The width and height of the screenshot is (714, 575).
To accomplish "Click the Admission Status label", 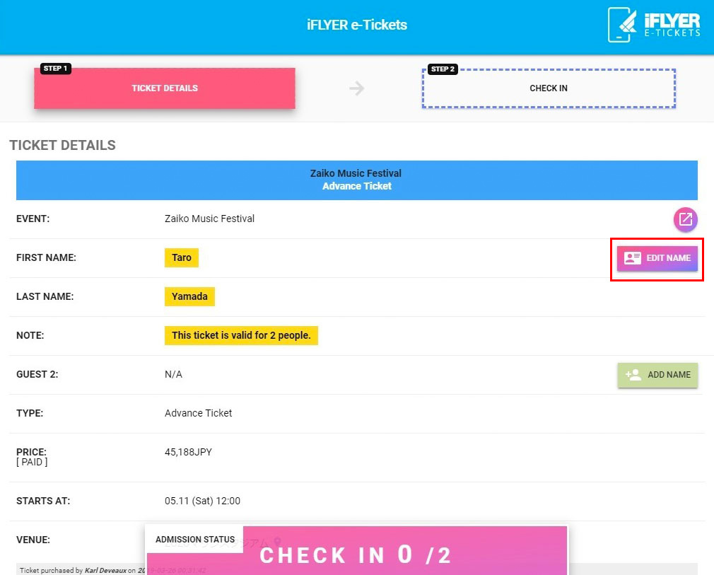I will (195, 540).
